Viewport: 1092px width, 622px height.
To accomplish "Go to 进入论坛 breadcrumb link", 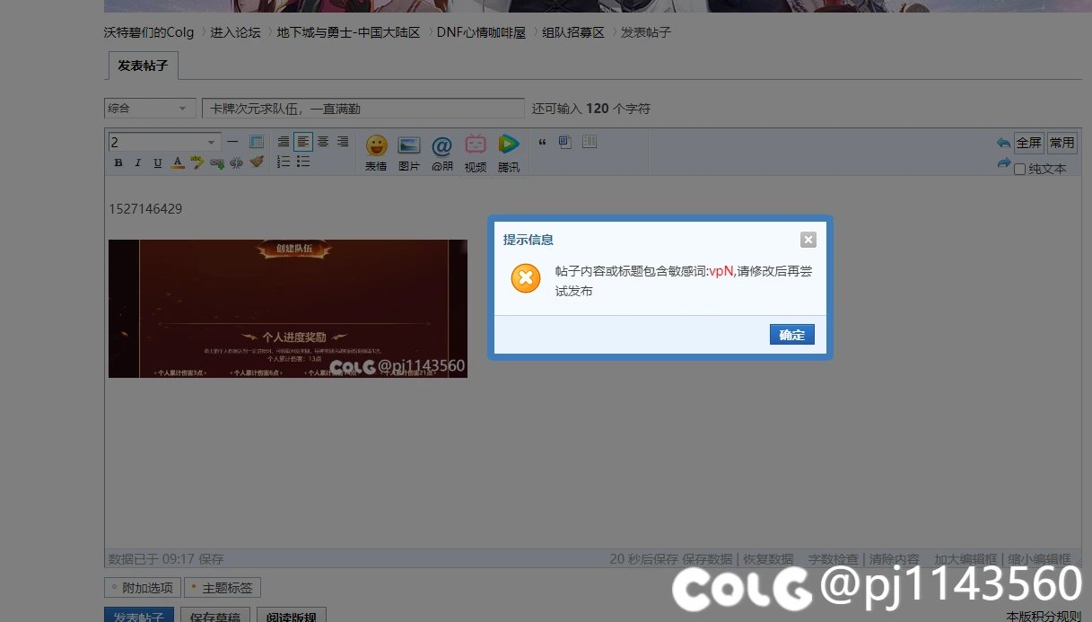I will click(235, 32).
